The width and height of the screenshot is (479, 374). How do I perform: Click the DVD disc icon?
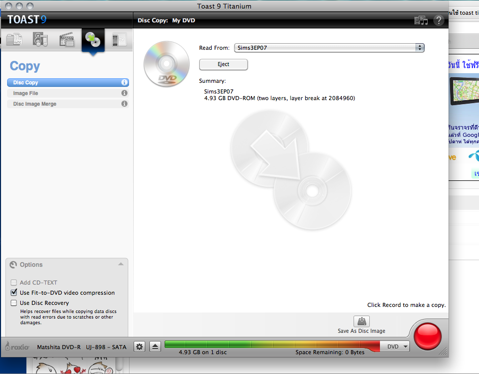click(x=167, y=64)
